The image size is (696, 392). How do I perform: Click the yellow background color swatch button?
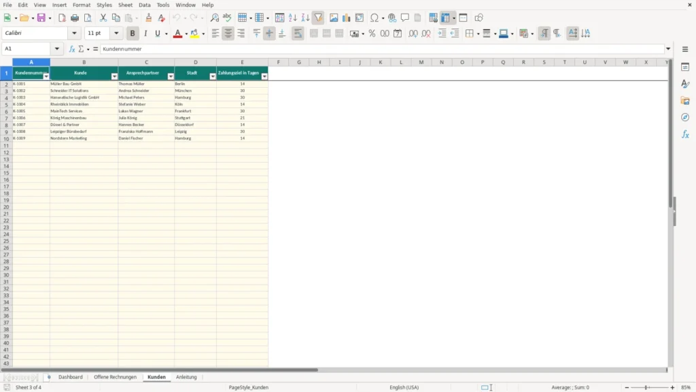(x=194, y=33)
